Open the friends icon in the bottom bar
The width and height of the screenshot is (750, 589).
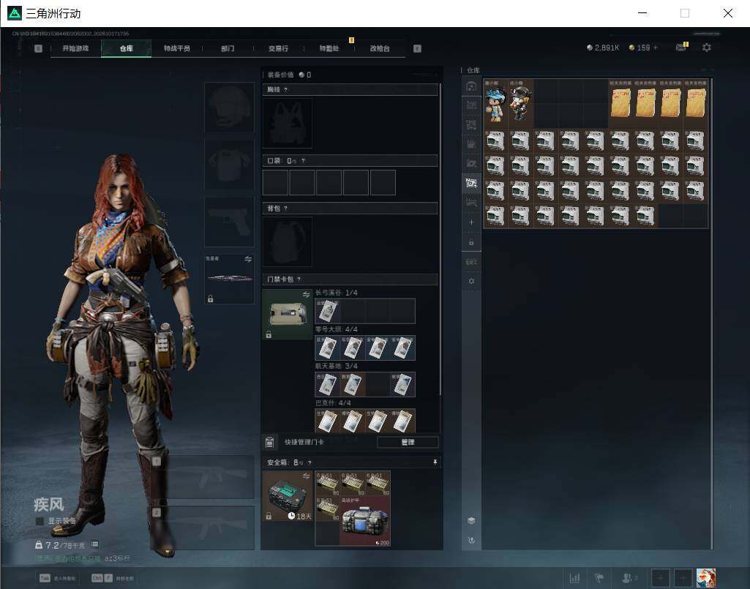pos(629,578)
